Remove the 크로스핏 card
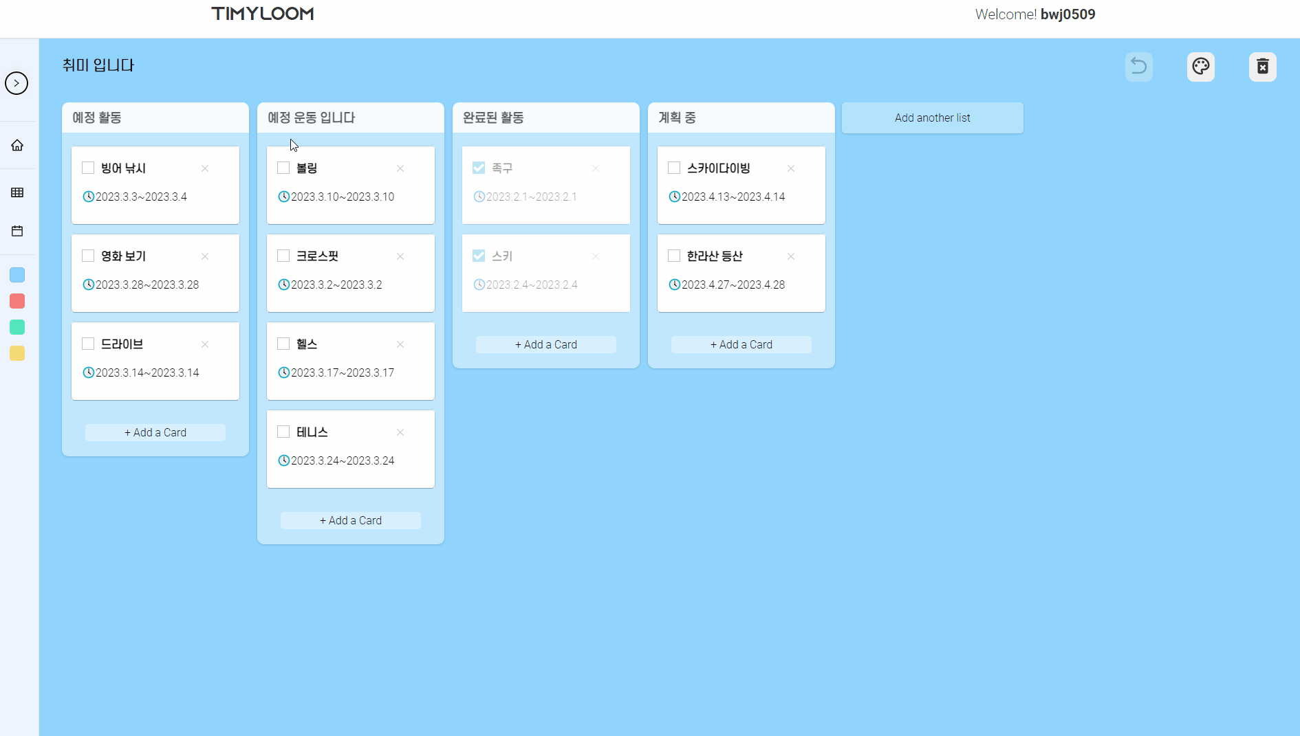This screenshot has width=1300, height=736. [x=400, y=256]
